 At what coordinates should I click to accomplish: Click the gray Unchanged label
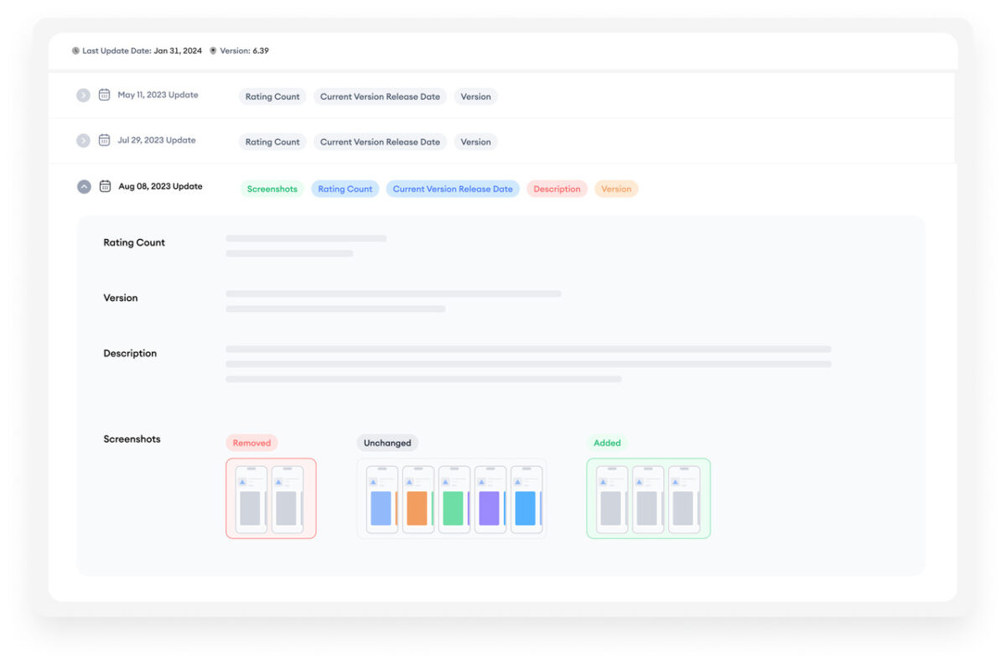(387, 443)
